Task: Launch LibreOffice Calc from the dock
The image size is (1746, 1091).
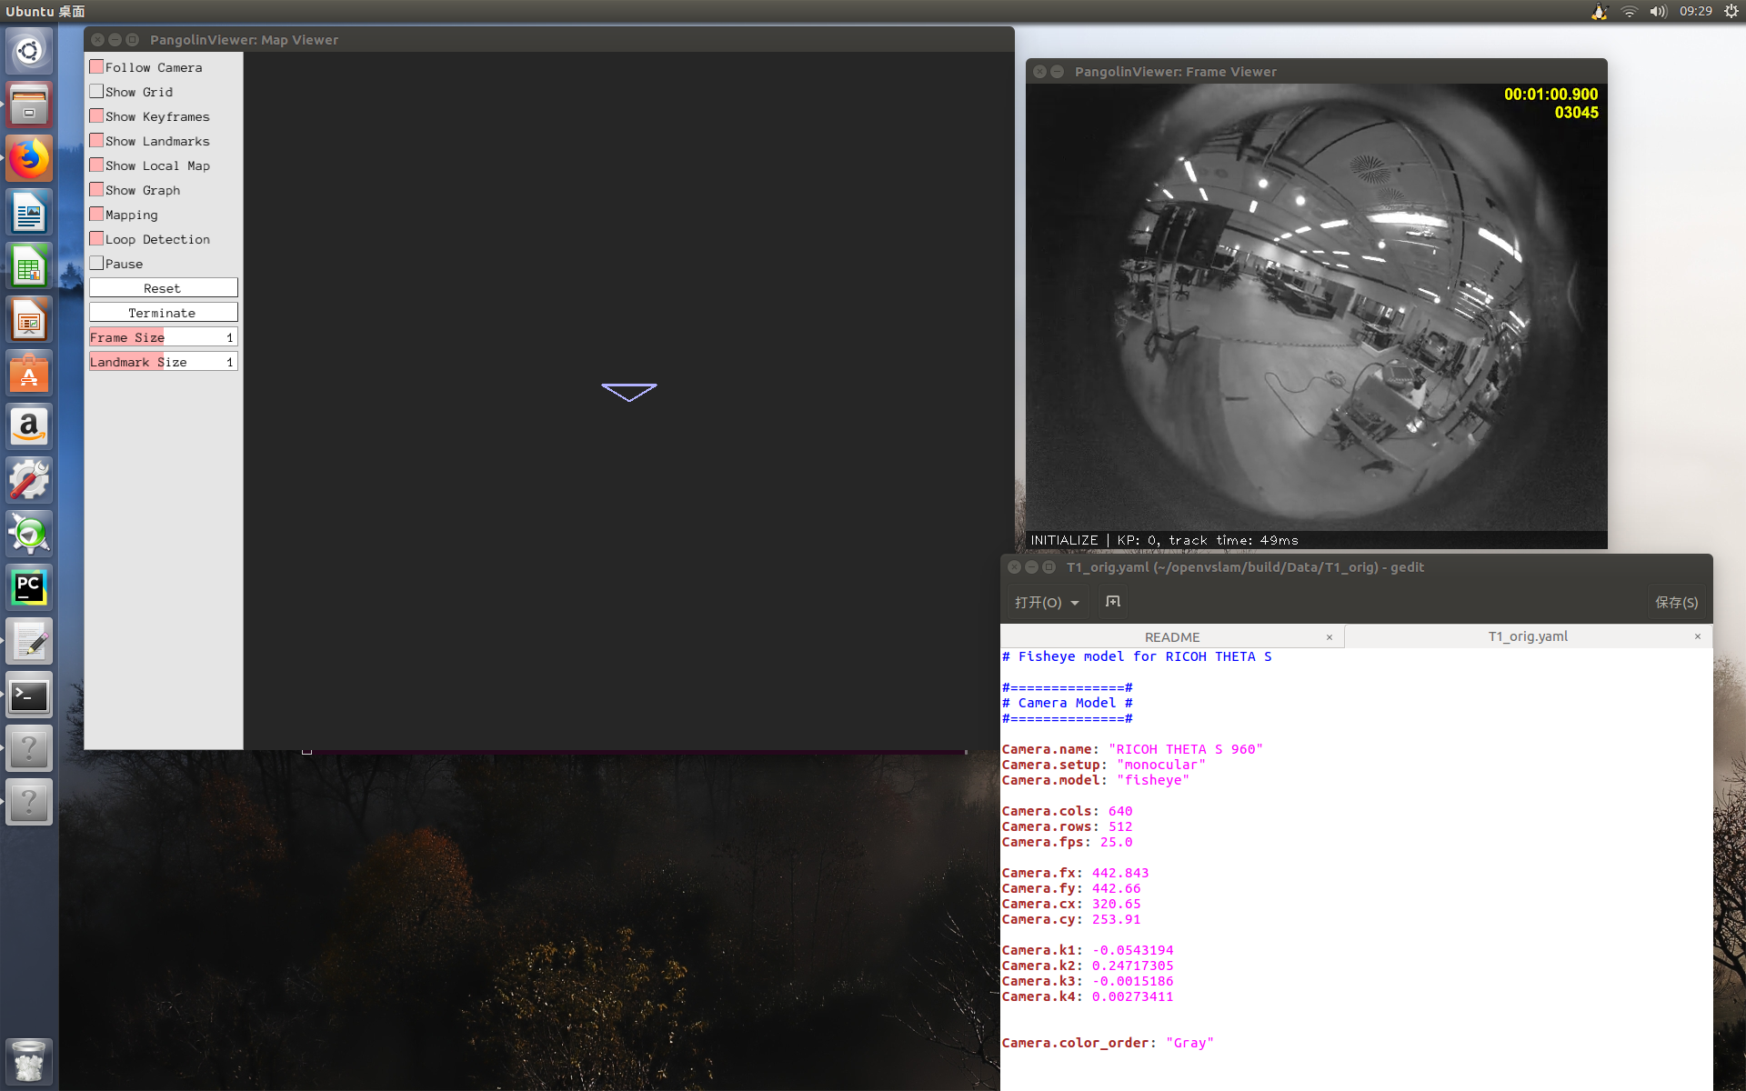Action: 28,265
